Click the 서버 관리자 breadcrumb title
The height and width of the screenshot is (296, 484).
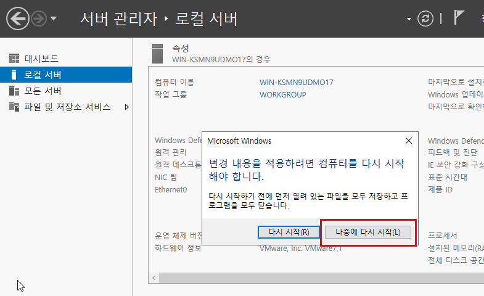click(119, 18)
